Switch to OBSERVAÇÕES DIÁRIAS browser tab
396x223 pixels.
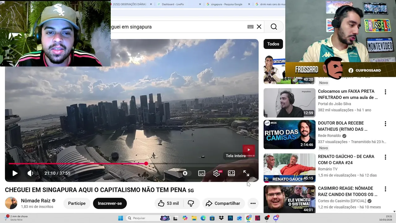click(129, 4)
